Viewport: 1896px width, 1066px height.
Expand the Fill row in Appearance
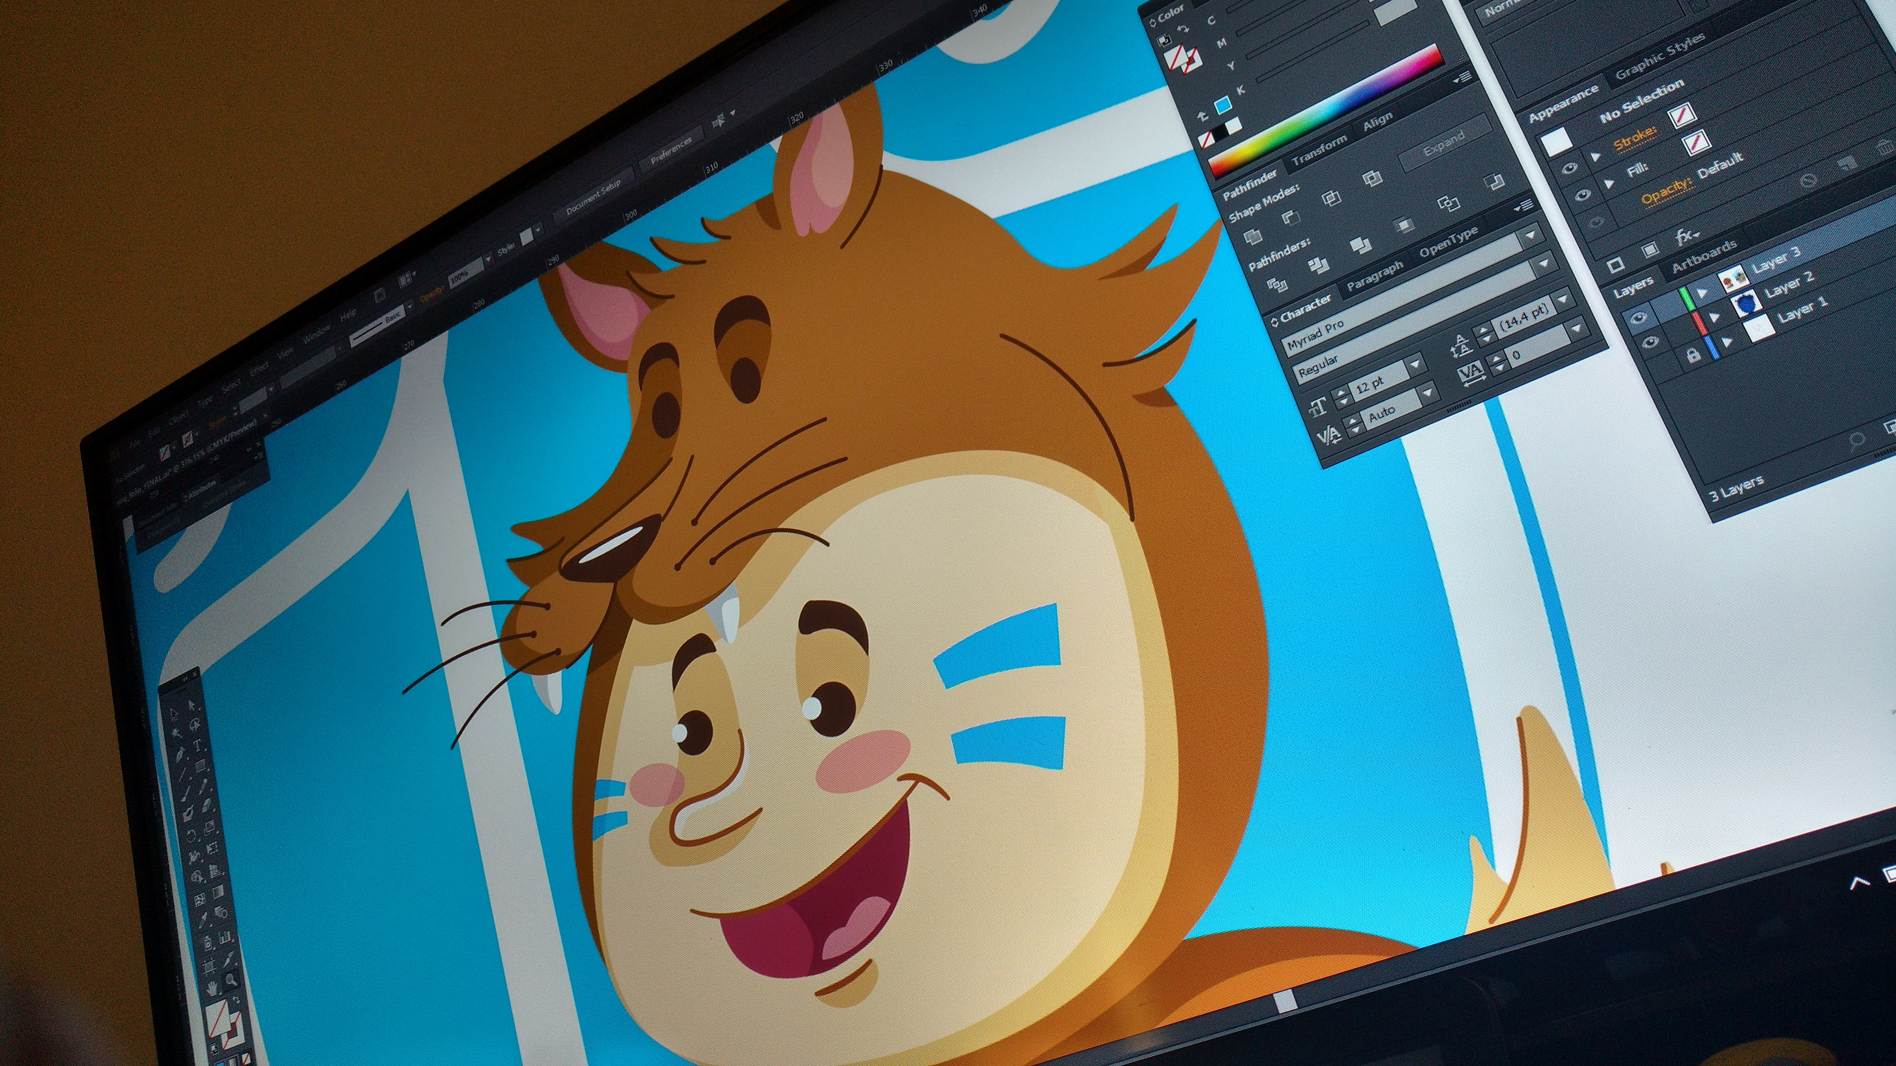pos(1609,184)
